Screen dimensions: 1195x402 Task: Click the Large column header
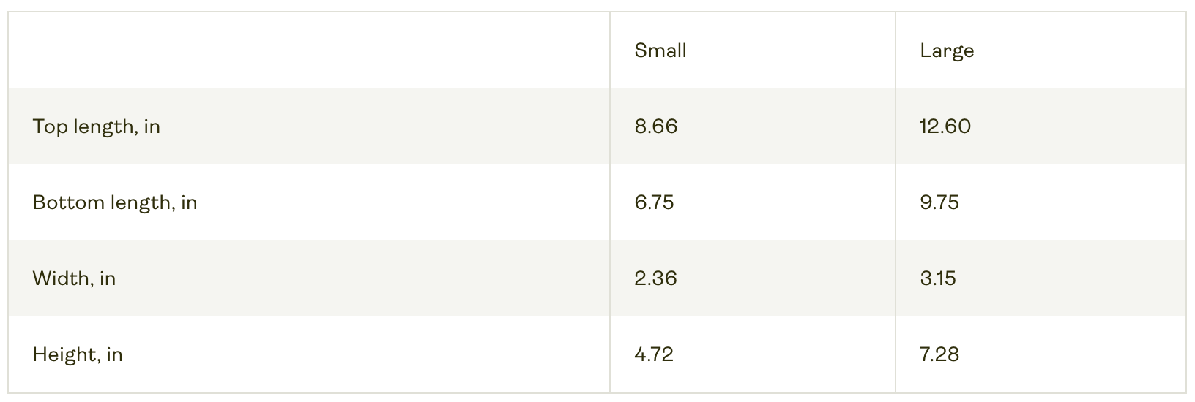point(947,50)
